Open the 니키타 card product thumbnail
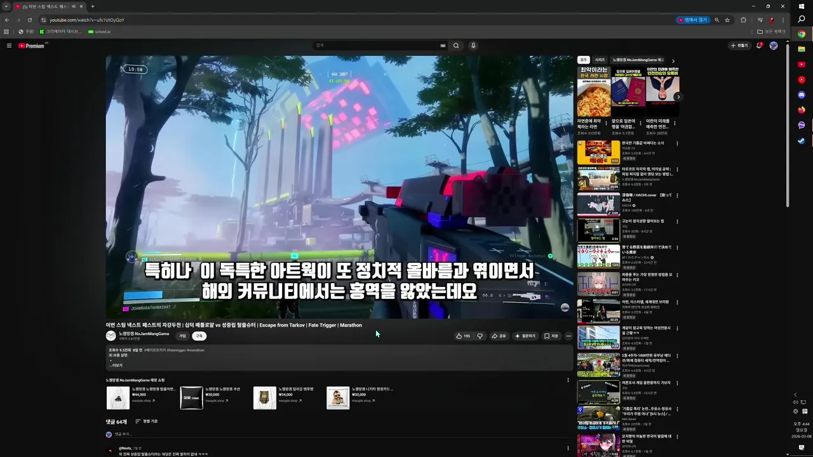Screen dimensions: 813x457 point(338,398)
